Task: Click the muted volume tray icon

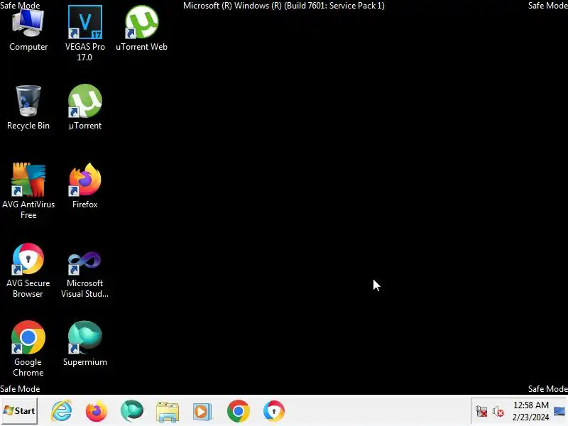Action: point(498,411)
